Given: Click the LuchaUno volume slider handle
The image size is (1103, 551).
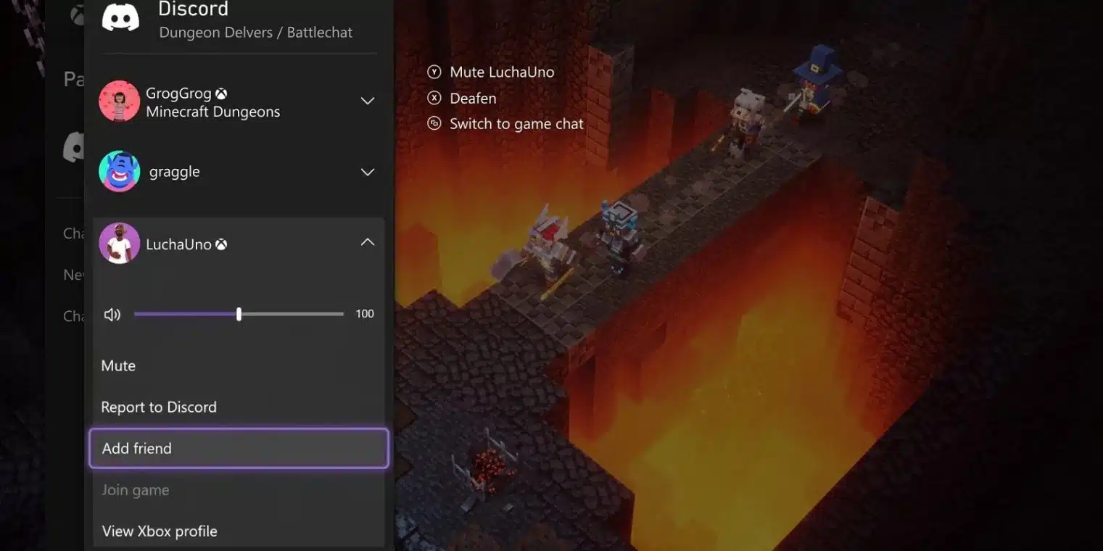Looking at the screenshot, I should click(x=239, y=314).
